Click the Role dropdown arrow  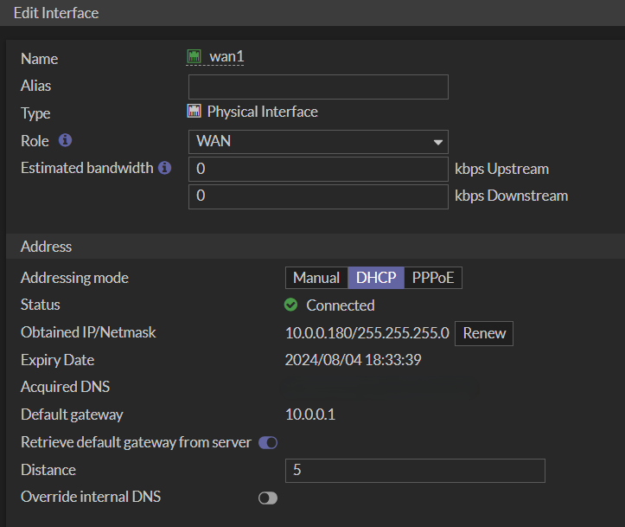(x=438, y=142)
